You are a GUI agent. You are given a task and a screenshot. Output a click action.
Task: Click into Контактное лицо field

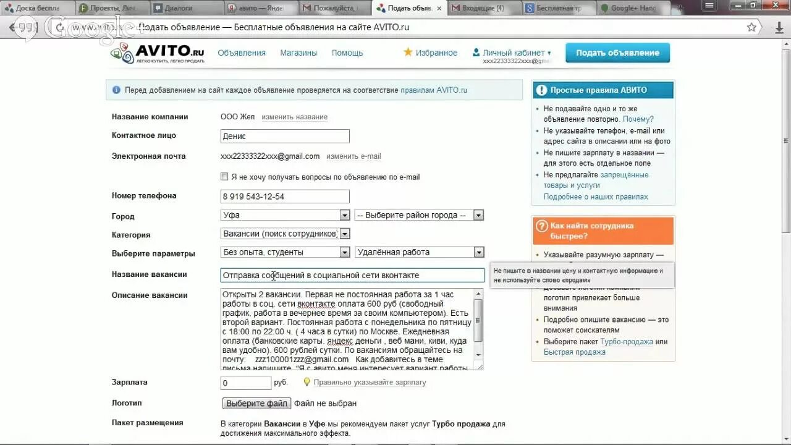tap(285, 136)
